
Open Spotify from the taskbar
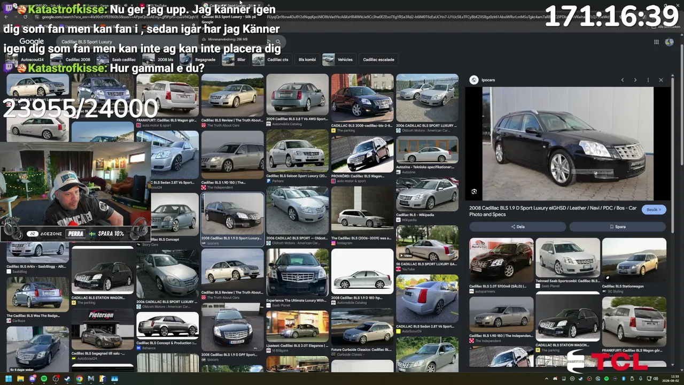coord(44,379)
